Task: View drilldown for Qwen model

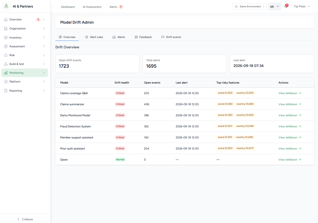Action: (x=290, y=160)
